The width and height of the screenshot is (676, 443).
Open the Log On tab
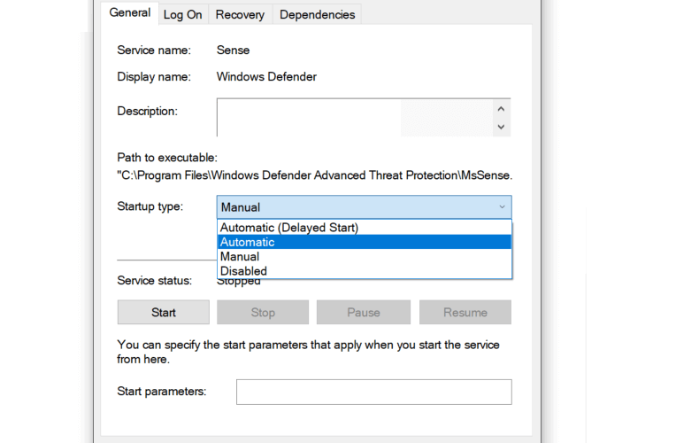[183, 15]
